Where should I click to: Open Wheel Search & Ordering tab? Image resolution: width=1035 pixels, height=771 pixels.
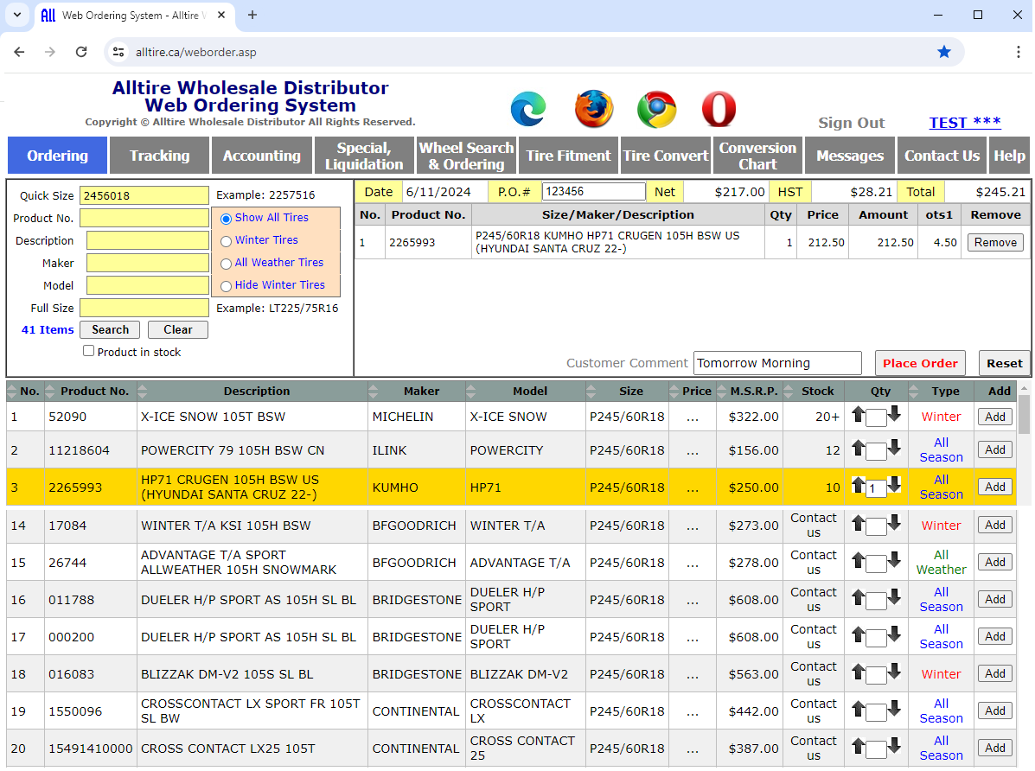[466, 156]
